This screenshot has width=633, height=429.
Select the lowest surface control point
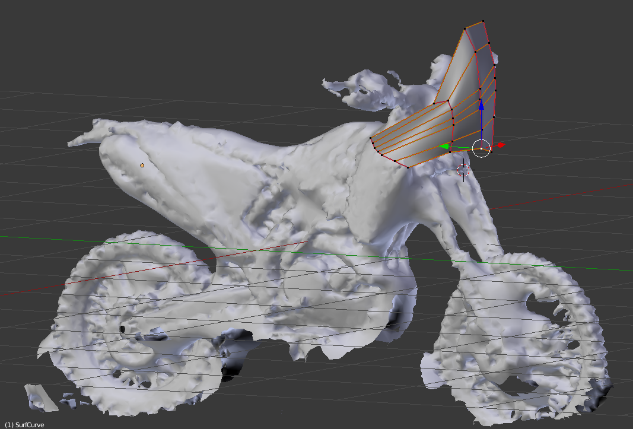click(408, 167)
